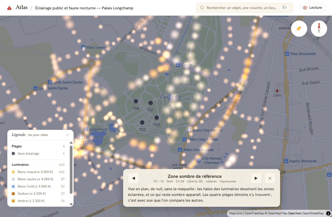The height and width of the screenshot is (217, 332).
Task: Click the legend scrollbar thumb
Action: pyautogui.click(x=71, y=169)
